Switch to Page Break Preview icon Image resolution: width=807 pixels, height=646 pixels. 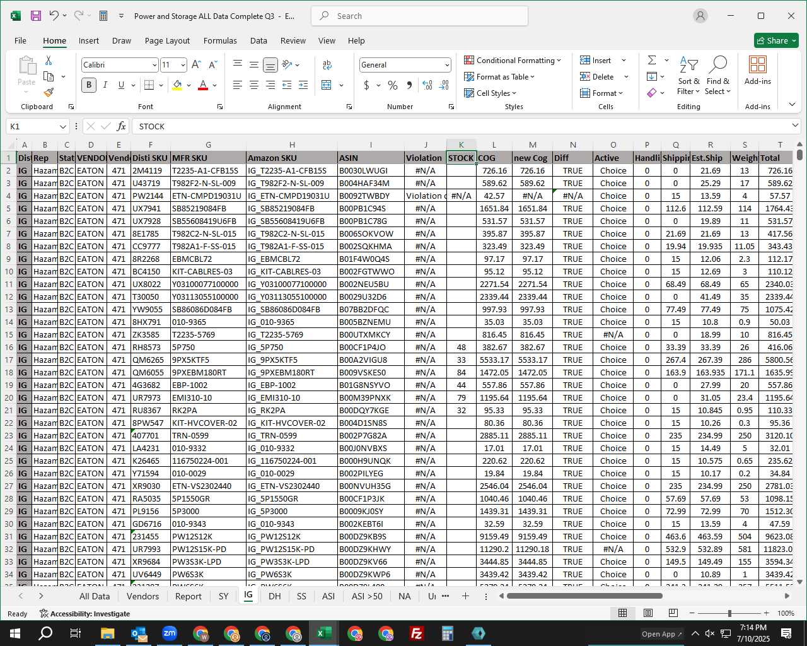click(x=673, y=613)
